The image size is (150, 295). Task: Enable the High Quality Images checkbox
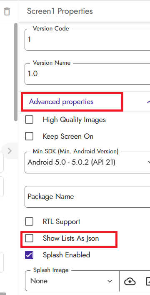29,120
